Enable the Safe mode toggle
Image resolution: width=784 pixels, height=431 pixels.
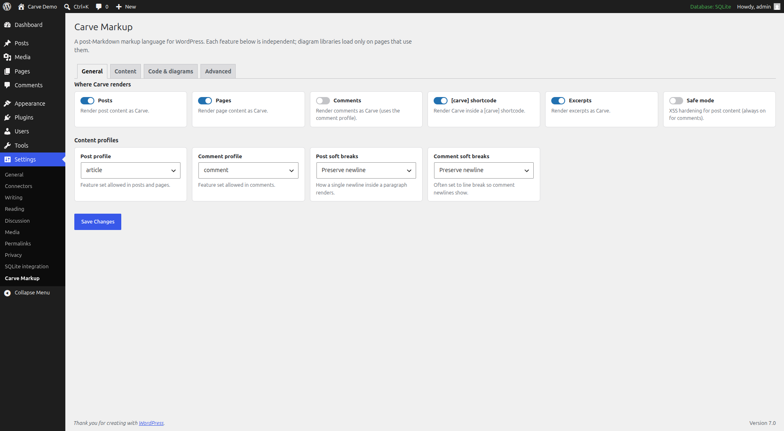click(676, 101)
